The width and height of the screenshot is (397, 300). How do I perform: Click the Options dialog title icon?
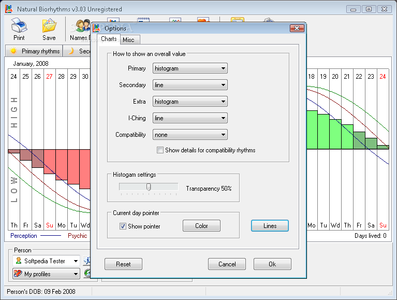[x=96, y=28]
